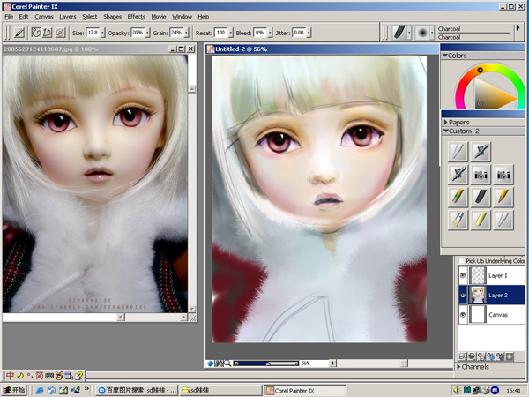This screenshot has width=529, height=397.
Task: Click third Layers palette footer icon
Action: click(481, 356)
